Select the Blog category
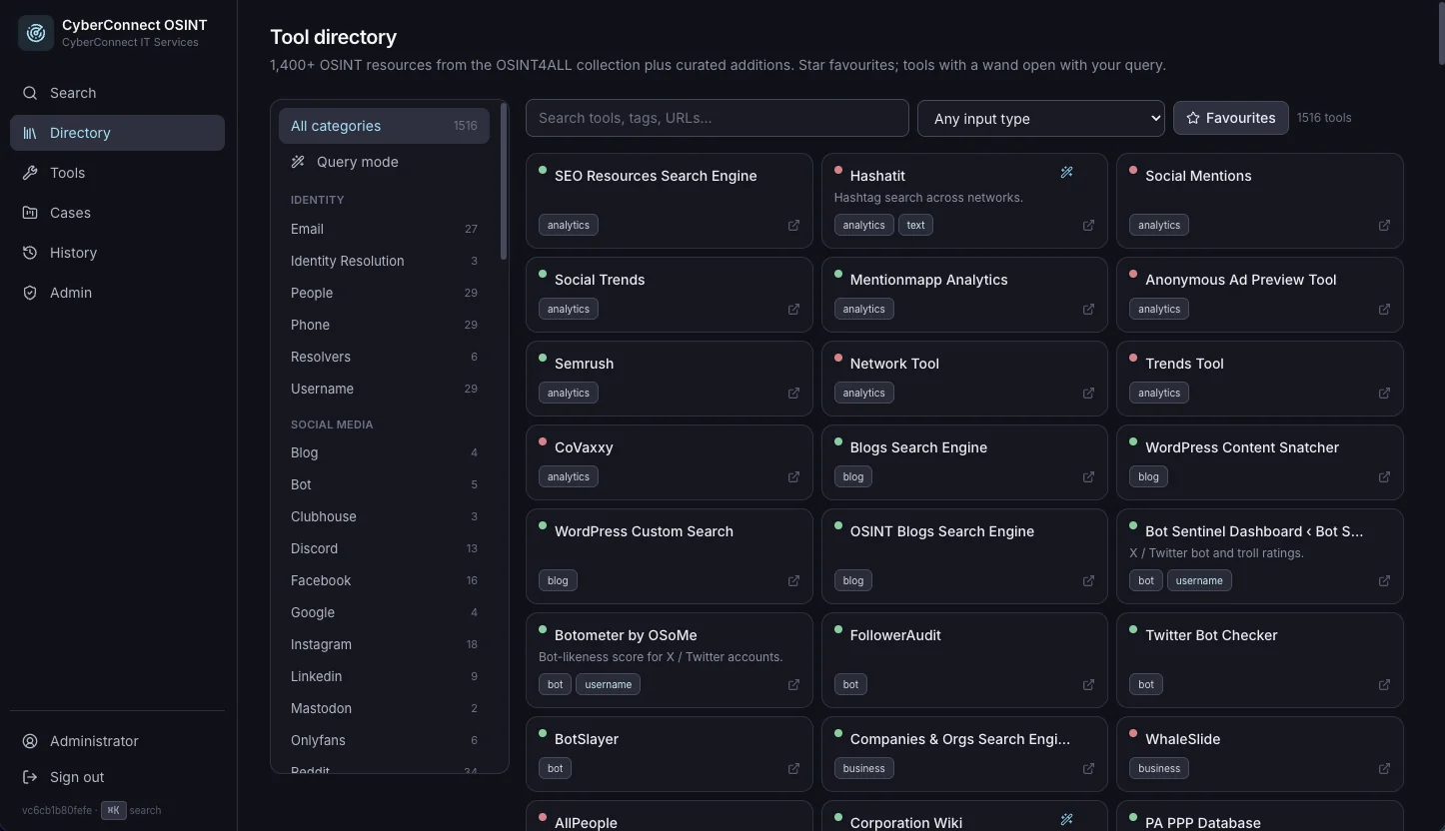The height and width of the screenshot is (831, 1445). click(x=384, y=452)
